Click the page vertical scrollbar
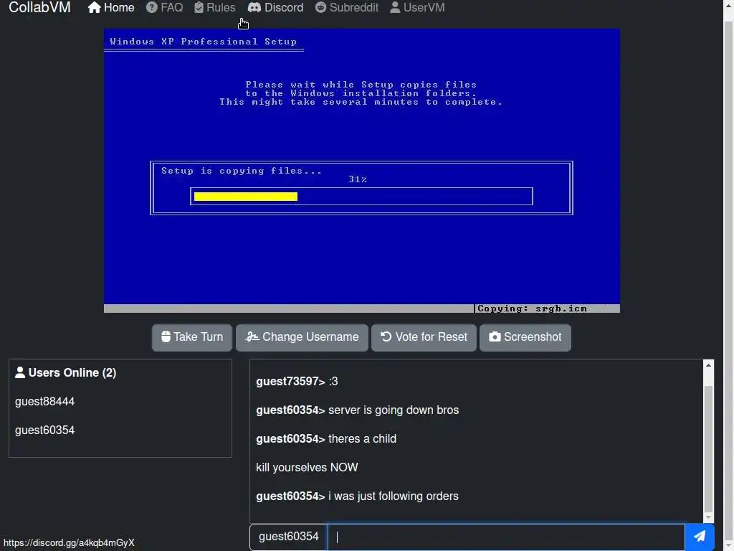Viewport: 734px width, 551px height. coord(729,275)
